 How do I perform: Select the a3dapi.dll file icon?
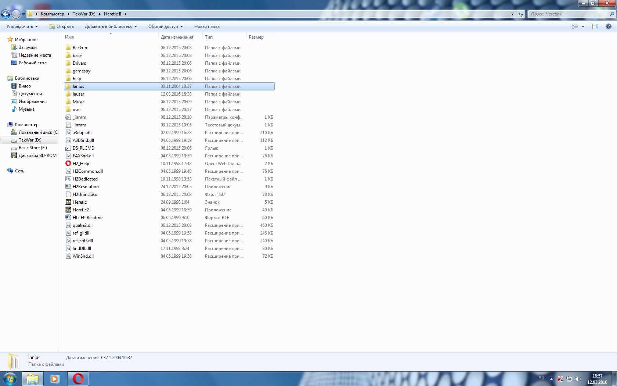point(68,133)
